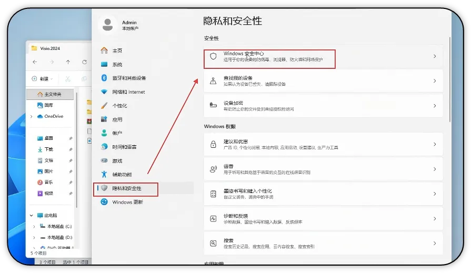This screenshot has width=471, height=273.
Task: Select the 网络和 Internet Wi-Fi icon
Action: pyautogui.click(x=104, y=92)
